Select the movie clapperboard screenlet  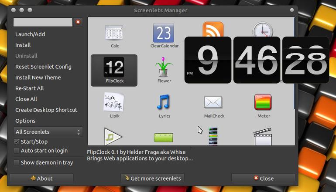pyautogui.click(x=263, y=137)
